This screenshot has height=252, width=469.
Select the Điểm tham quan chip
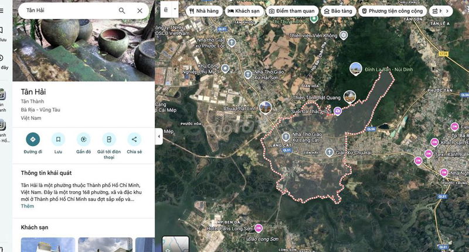tap(292, 11)
